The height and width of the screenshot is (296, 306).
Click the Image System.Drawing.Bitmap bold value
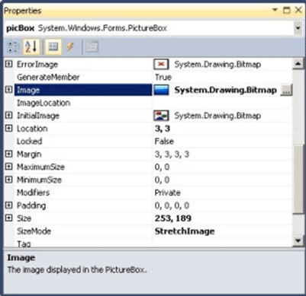(226, 90)
